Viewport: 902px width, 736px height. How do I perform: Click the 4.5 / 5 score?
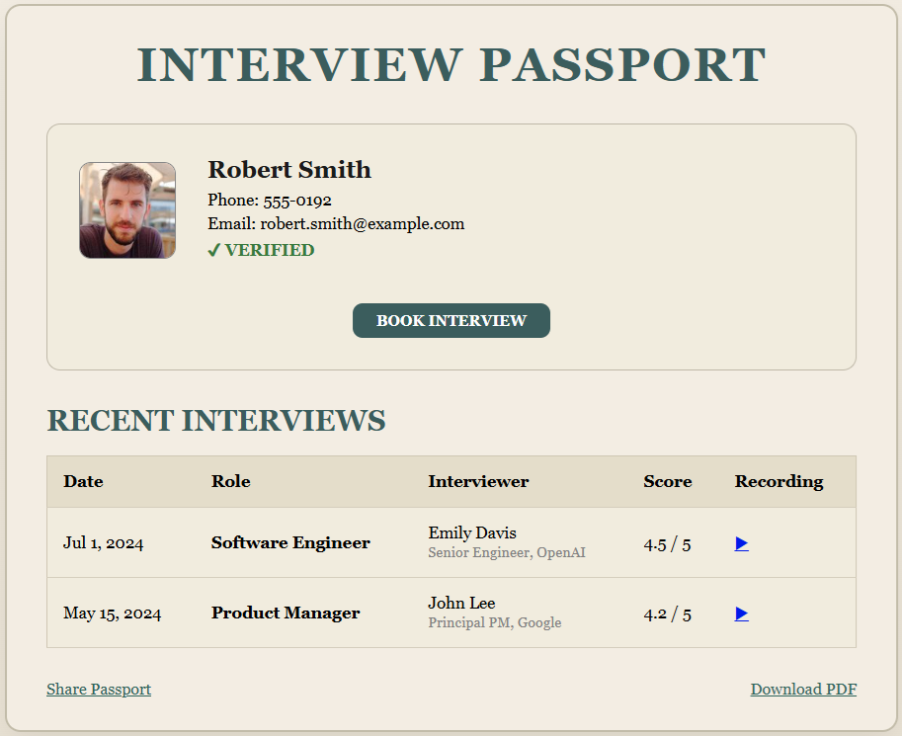tap(667, 543)
